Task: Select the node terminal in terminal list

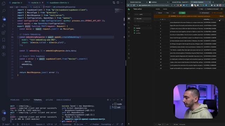Action: pos(118,104)
